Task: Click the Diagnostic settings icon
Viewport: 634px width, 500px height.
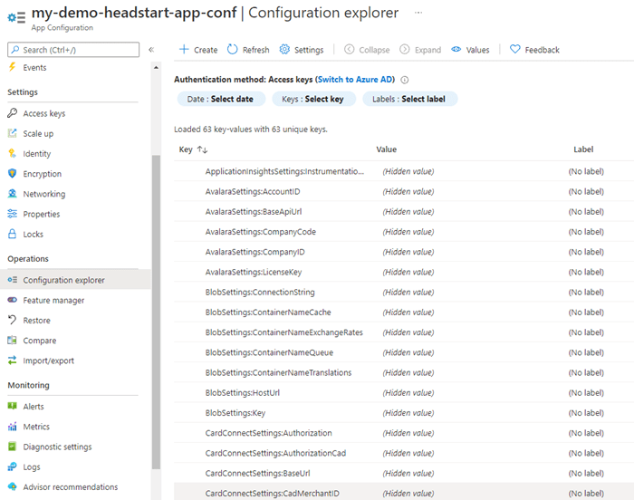Action: tap(12, 447)
